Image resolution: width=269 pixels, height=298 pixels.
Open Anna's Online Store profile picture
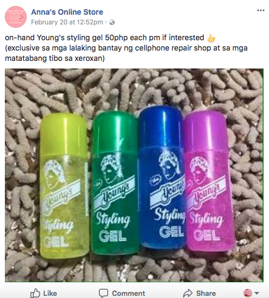coord(16,17)
